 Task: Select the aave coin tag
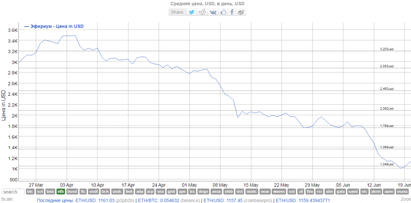point(388,192)
